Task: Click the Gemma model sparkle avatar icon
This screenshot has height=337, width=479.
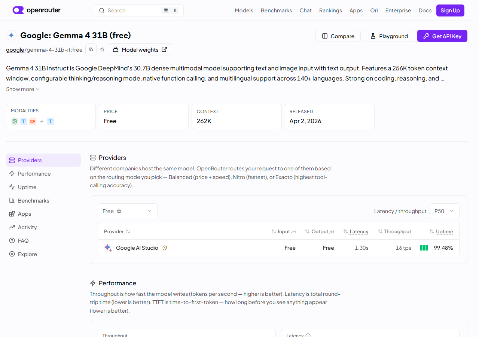Action: coord(11,35)
